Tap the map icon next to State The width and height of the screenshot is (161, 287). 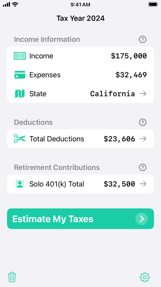coord(20,94)
